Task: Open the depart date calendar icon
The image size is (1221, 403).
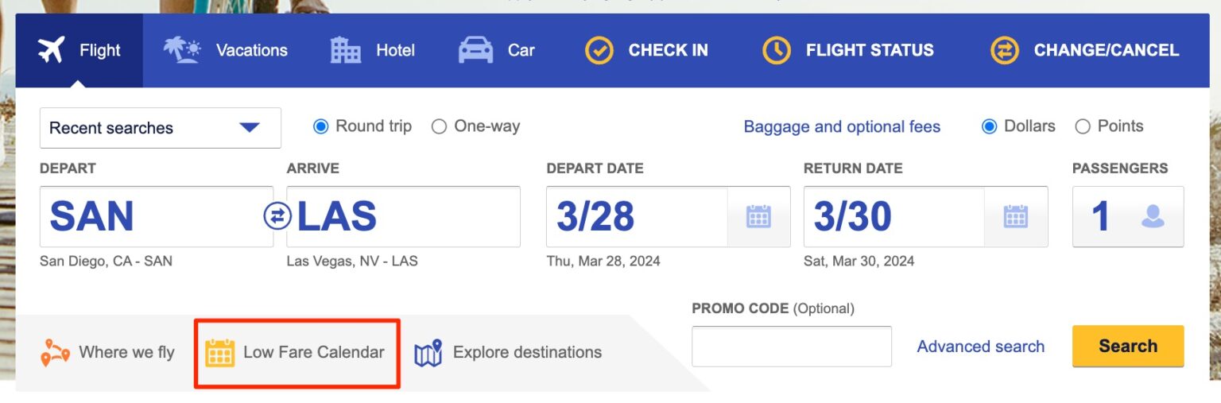Action: pos(758,216)
